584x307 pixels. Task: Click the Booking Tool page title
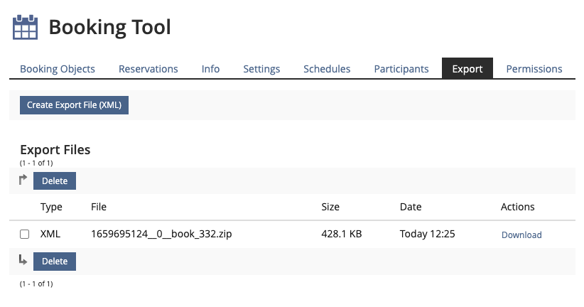(109, 28)
